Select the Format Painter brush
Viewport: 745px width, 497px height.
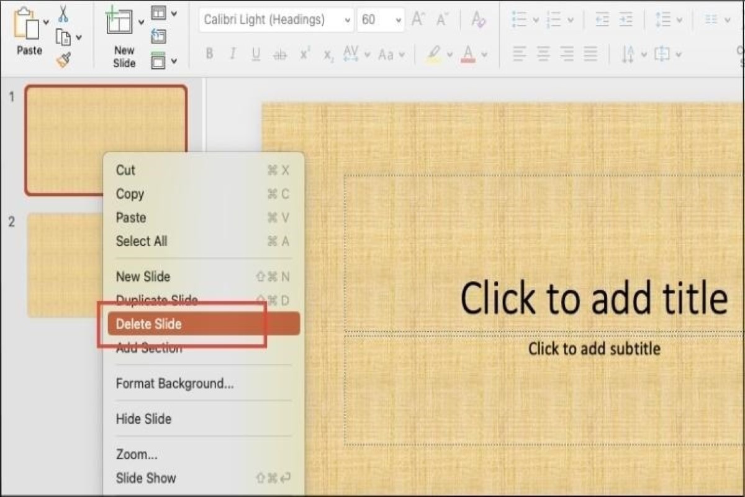(63, 60)
